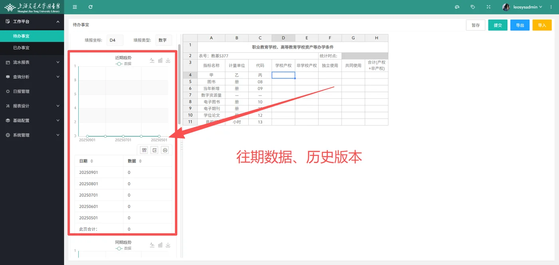This screenshot has width=559, height=265.
Task: Switch 同期趋势 chart to bar view
Action: [160, 245]
